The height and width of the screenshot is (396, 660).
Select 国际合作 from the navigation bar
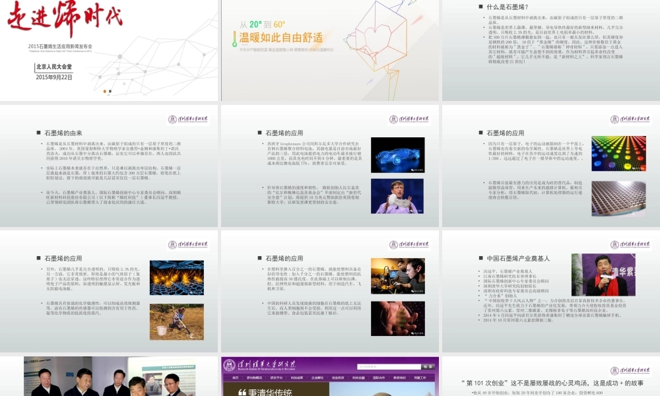point(378,378)
